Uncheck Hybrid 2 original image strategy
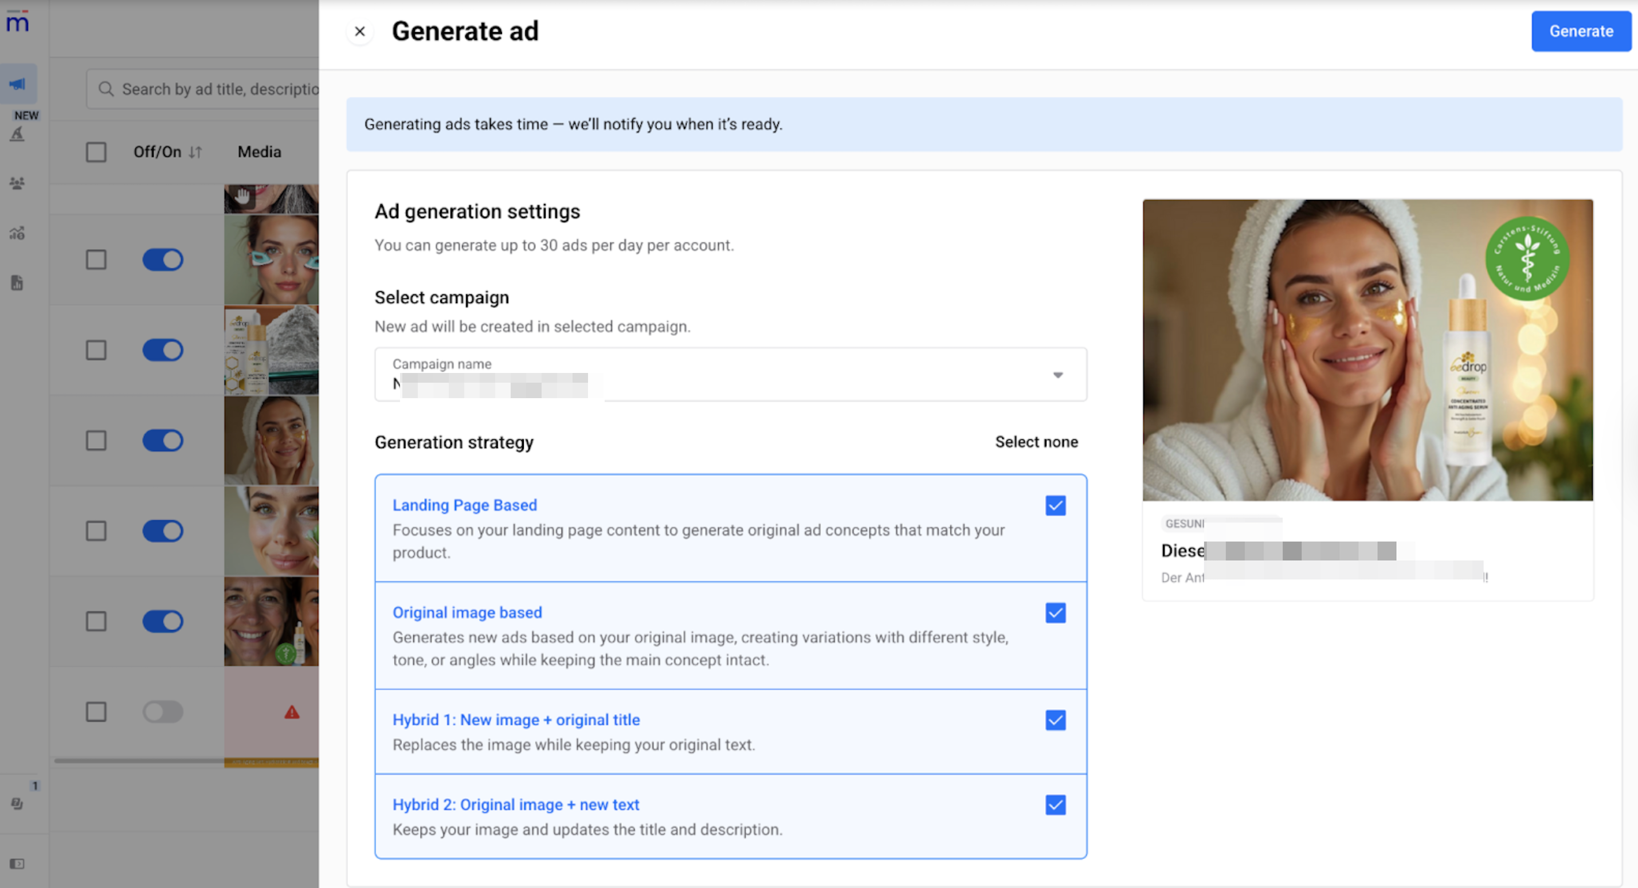 (x=1055, y=805)
